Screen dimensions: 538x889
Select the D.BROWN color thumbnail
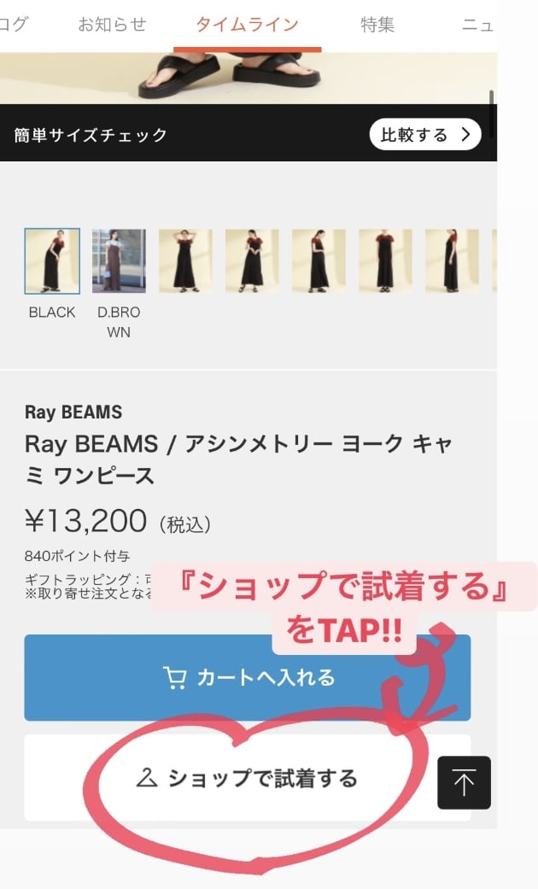(x=119, y=260)
